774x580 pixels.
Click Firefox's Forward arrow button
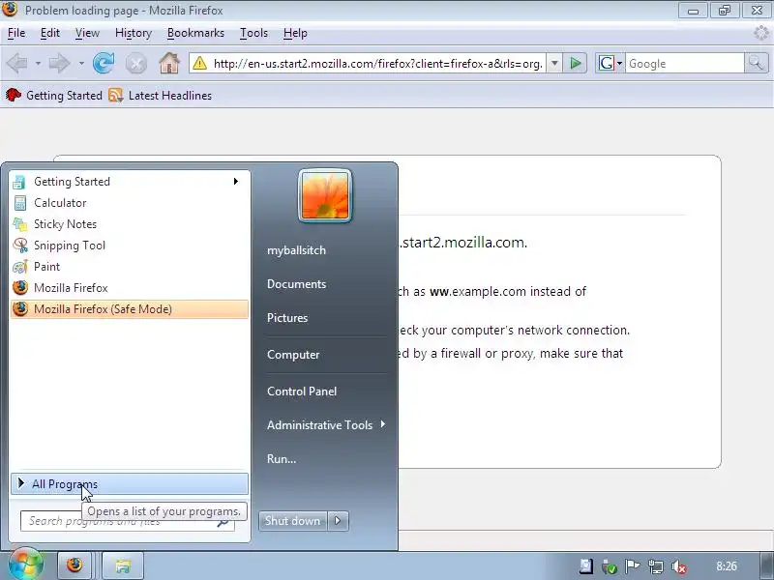click(x=60, y=64)
